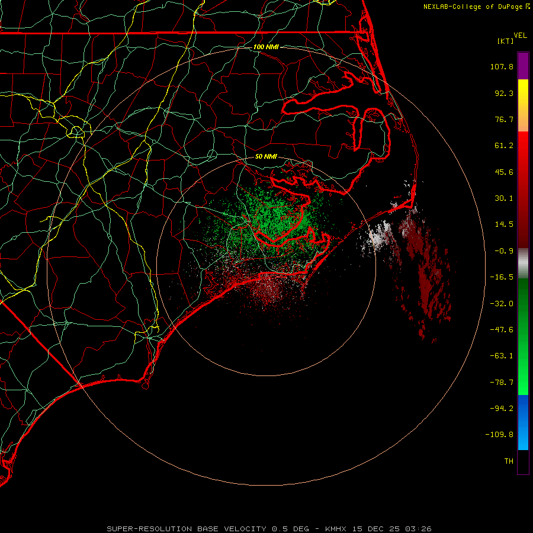This screenshot has width=533, height=533.
Task: Select the 14.5 velocity scale value
Action: (x=504, y=224)
